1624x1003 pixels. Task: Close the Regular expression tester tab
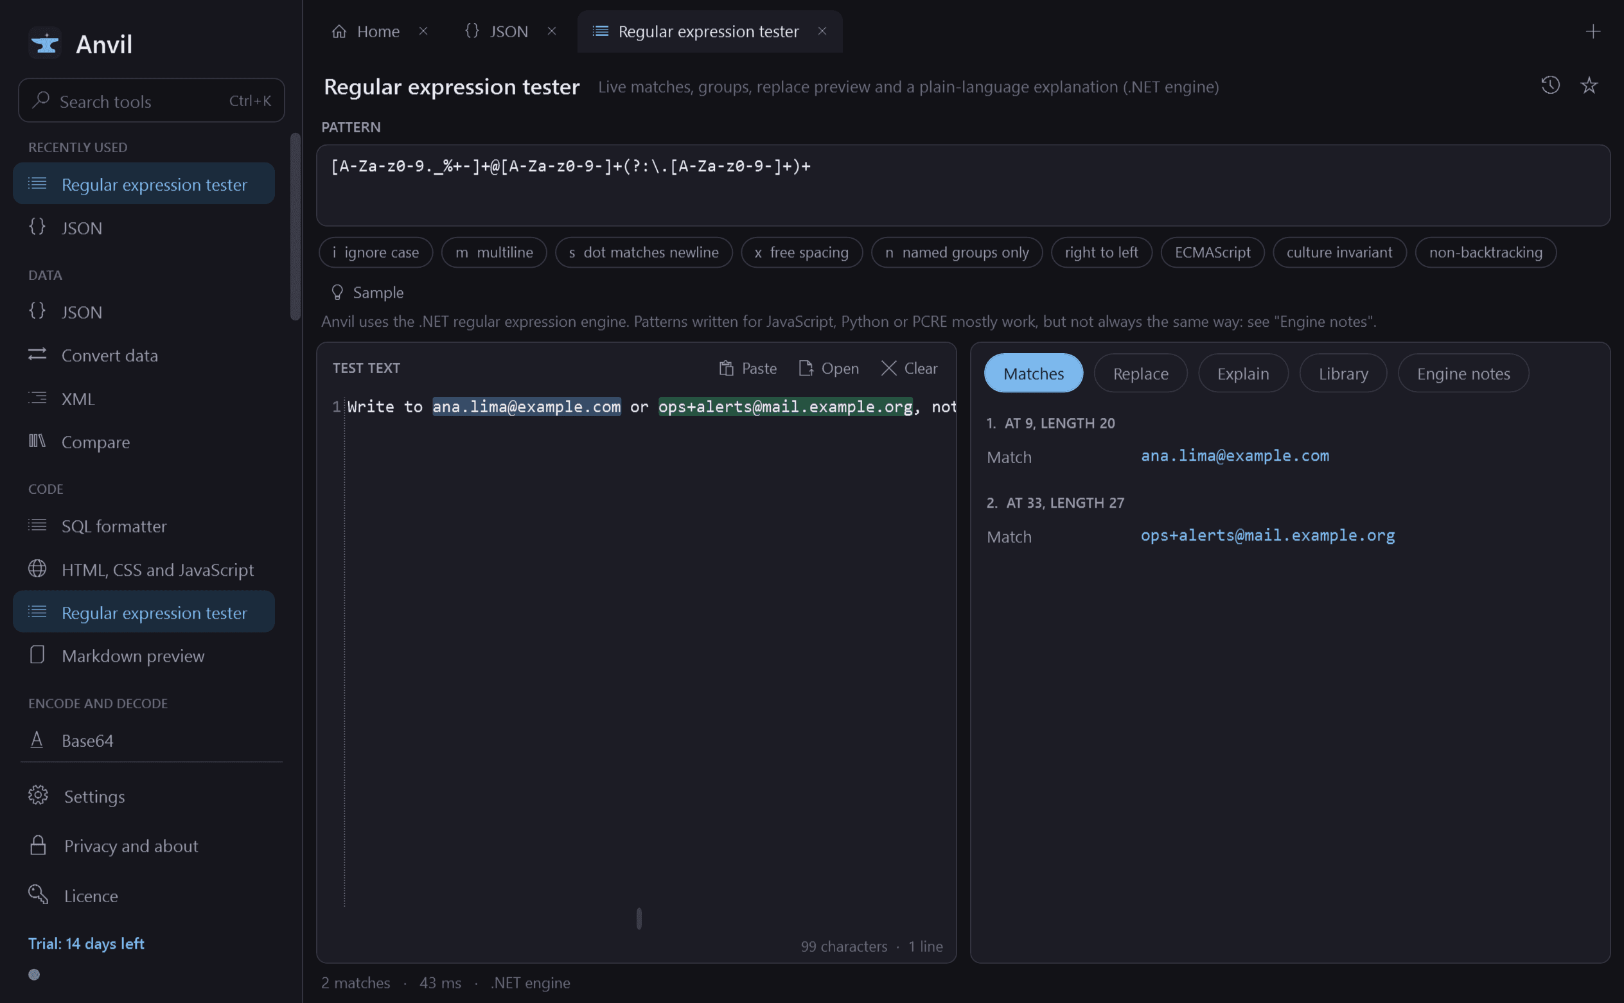822,31
